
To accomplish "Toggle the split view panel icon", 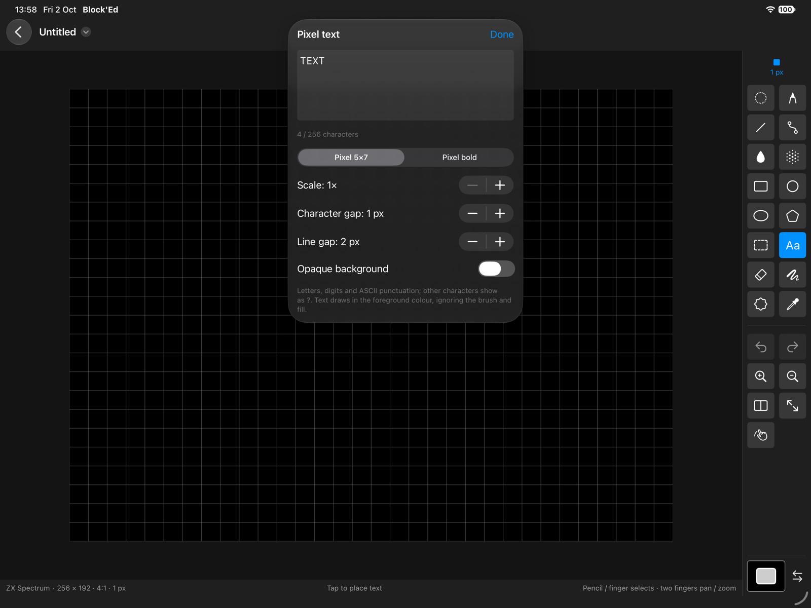I will tap(760, 405).
